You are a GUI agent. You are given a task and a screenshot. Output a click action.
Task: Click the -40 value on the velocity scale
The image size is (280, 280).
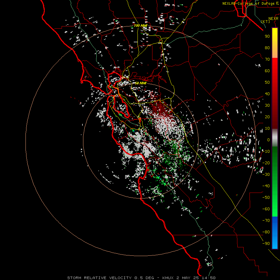point(266,186)
